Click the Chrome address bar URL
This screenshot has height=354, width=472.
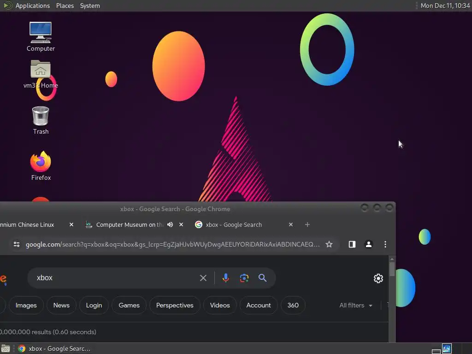(172, 244)
